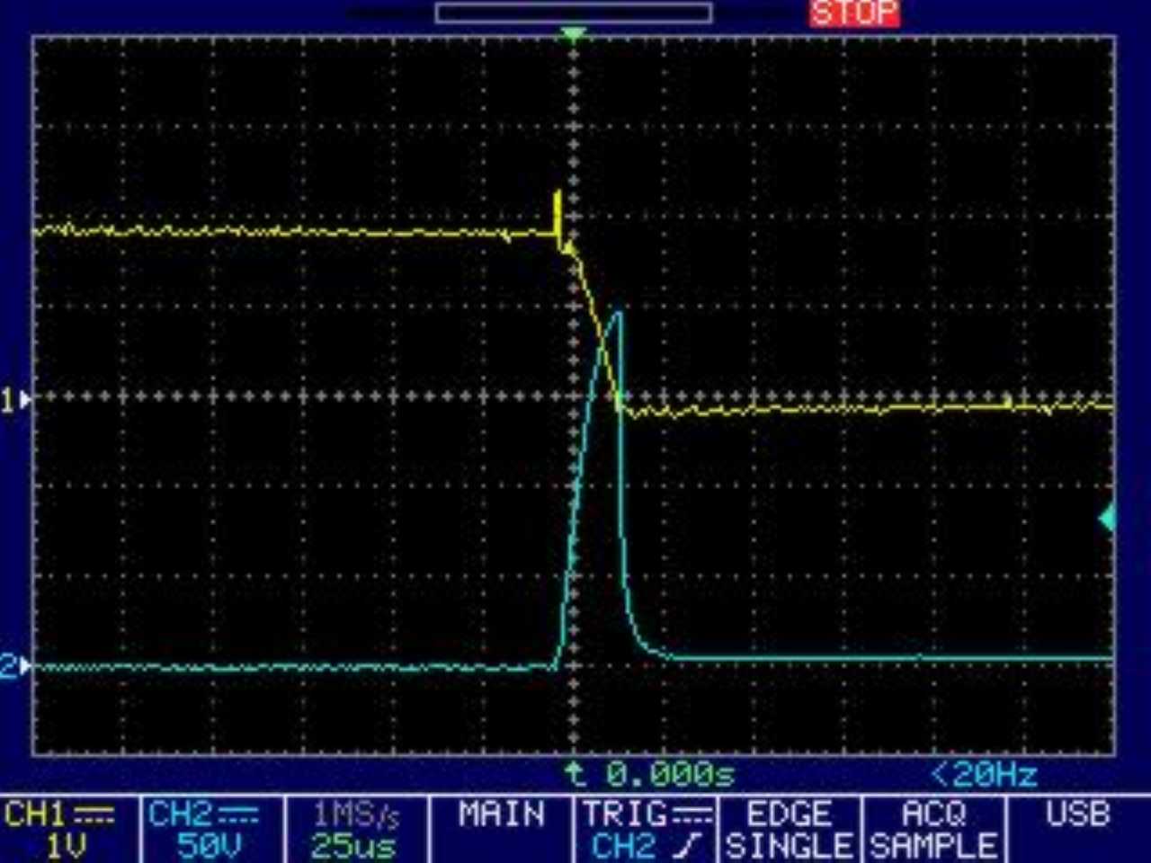Click the USB status label
The image size is (1151, 863).
click(1077, 814)
